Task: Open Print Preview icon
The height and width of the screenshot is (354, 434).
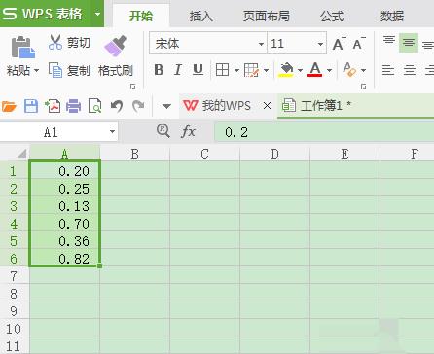Action: coord(95,106)
